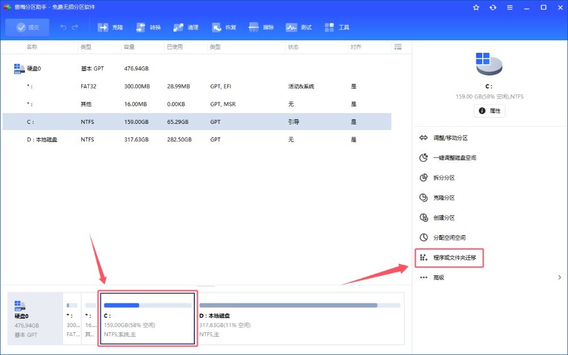
Task: Click the 已使用 column header
Action: click(x=174, y=47)
